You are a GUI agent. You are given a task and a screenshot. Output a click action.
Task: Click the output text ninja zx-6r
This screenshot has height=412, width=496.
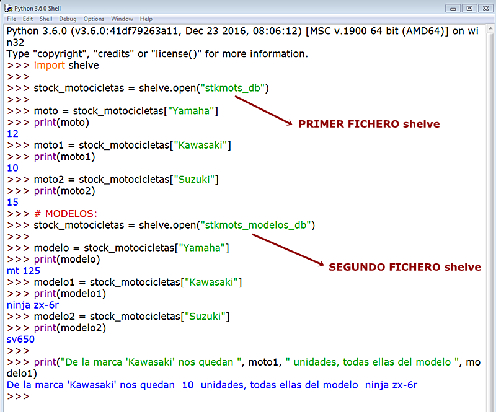point(32,305)
